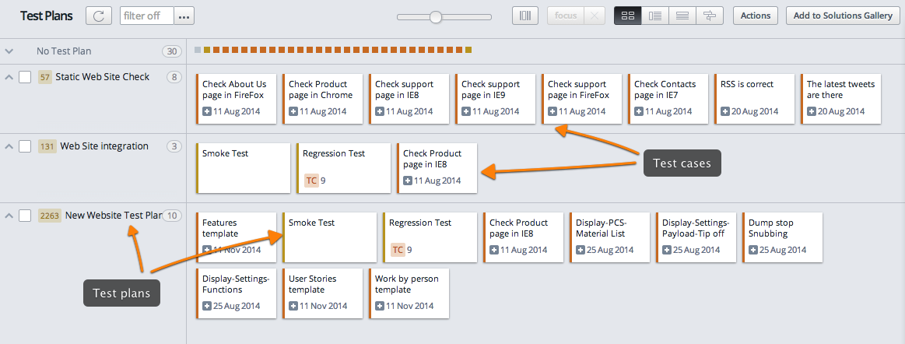Viewport: 905px width, 344px height.
Task: Collapse the Web Site integration row
Action: click(9, 146)
